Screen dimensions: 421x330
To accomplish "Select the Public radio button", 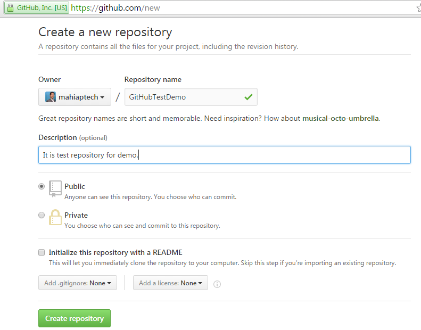I will [x=42, y=186].
